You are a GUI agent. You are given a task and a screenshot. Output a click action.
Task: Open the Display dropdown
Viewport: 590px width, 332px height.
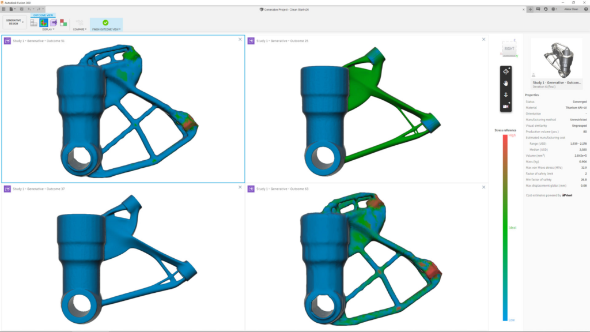point(50,29)
